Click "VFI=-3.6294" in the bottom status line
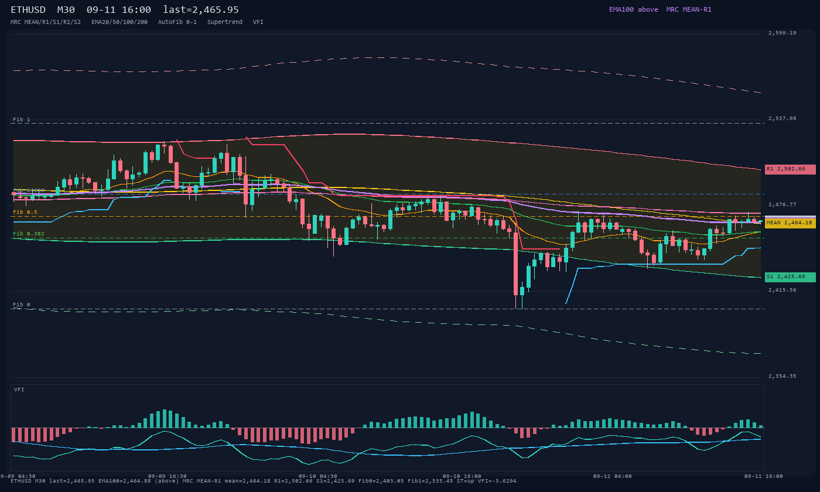Screen dimensions: 820x492 (x=497, y=481)
